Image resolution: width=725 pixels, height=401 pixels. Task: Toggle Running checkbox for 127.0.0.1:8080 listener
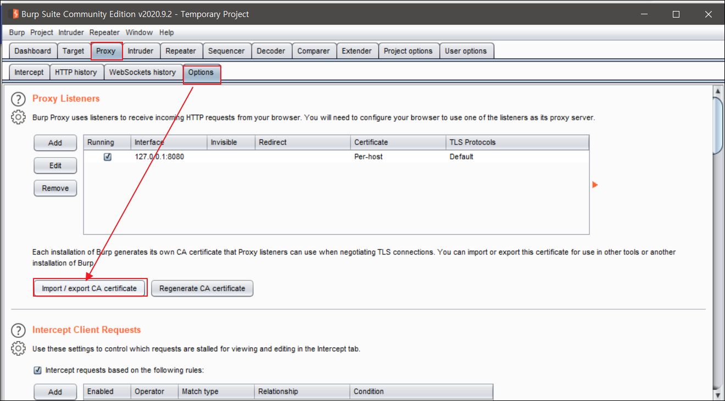click(108, 157)
